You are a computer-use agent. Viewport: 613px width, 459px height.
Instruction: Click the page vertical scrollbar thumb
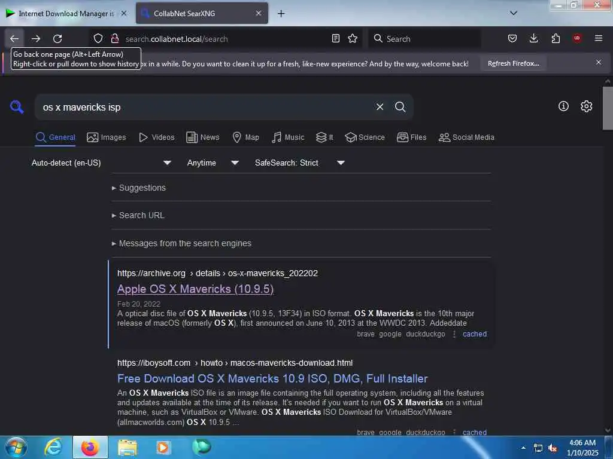(608, 108)
